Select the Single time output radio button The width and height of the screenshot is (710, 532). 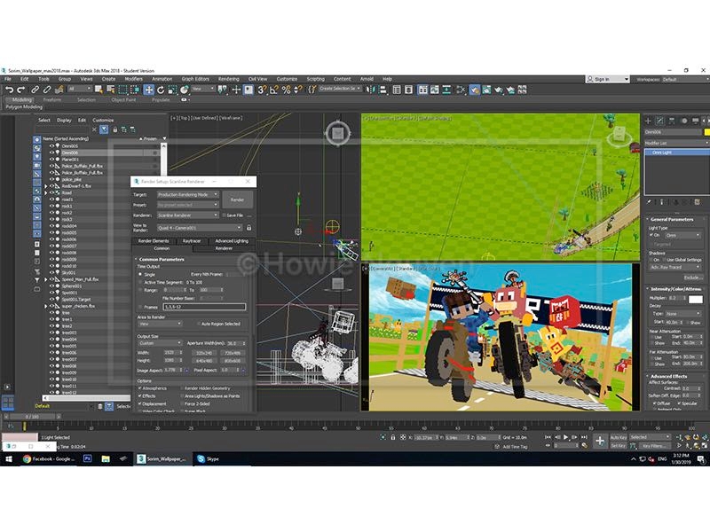(x=139, y=274)
